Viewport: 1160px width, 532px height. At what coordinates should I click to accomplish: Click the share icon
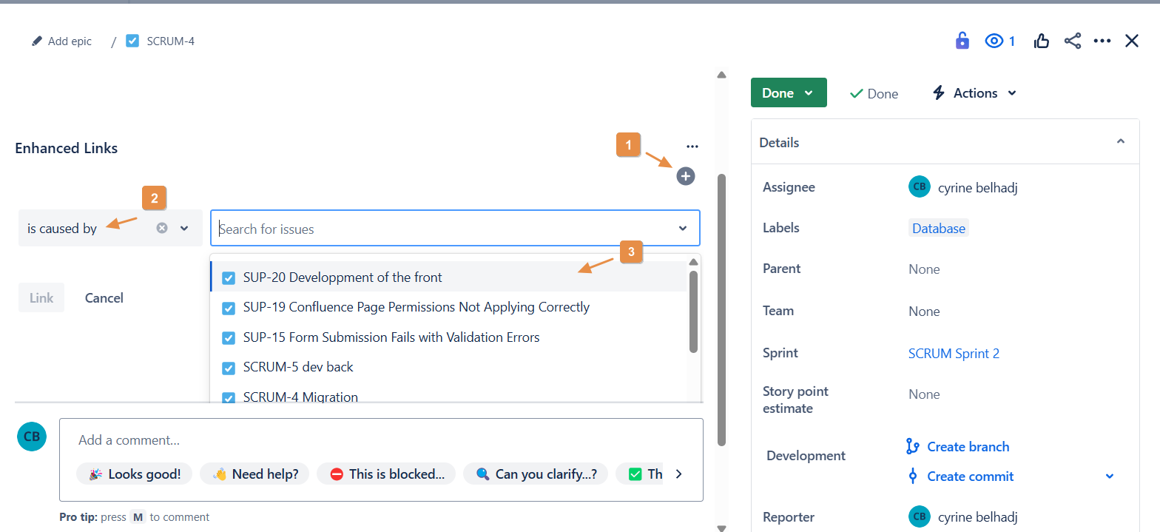pyautogui.click(x=1073, y=41)
